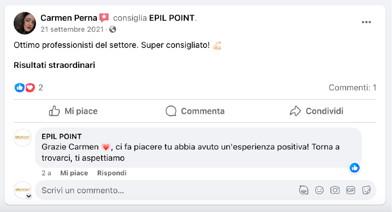Share the post with Condividi
Screen dimensions: 392x212
[317, 111]
